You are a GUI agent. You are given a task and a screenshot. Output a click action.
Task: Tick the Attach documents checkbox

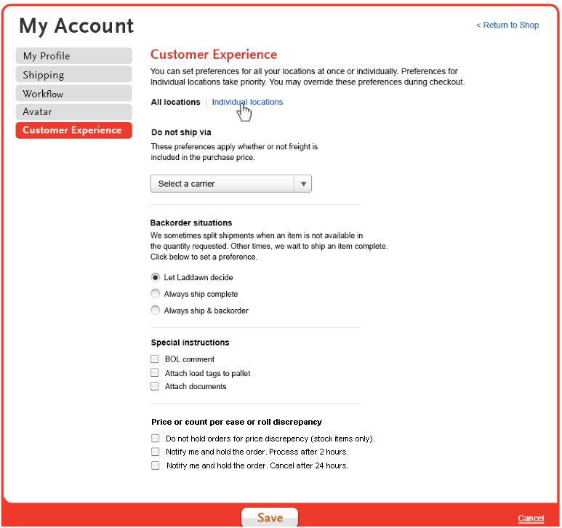[x=155, y=386]
